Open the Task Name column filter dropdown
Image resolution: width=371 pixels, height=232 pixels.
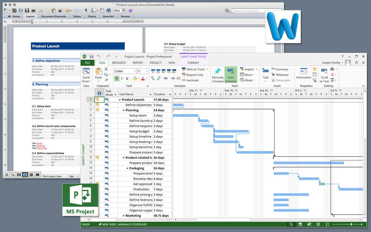150,95
